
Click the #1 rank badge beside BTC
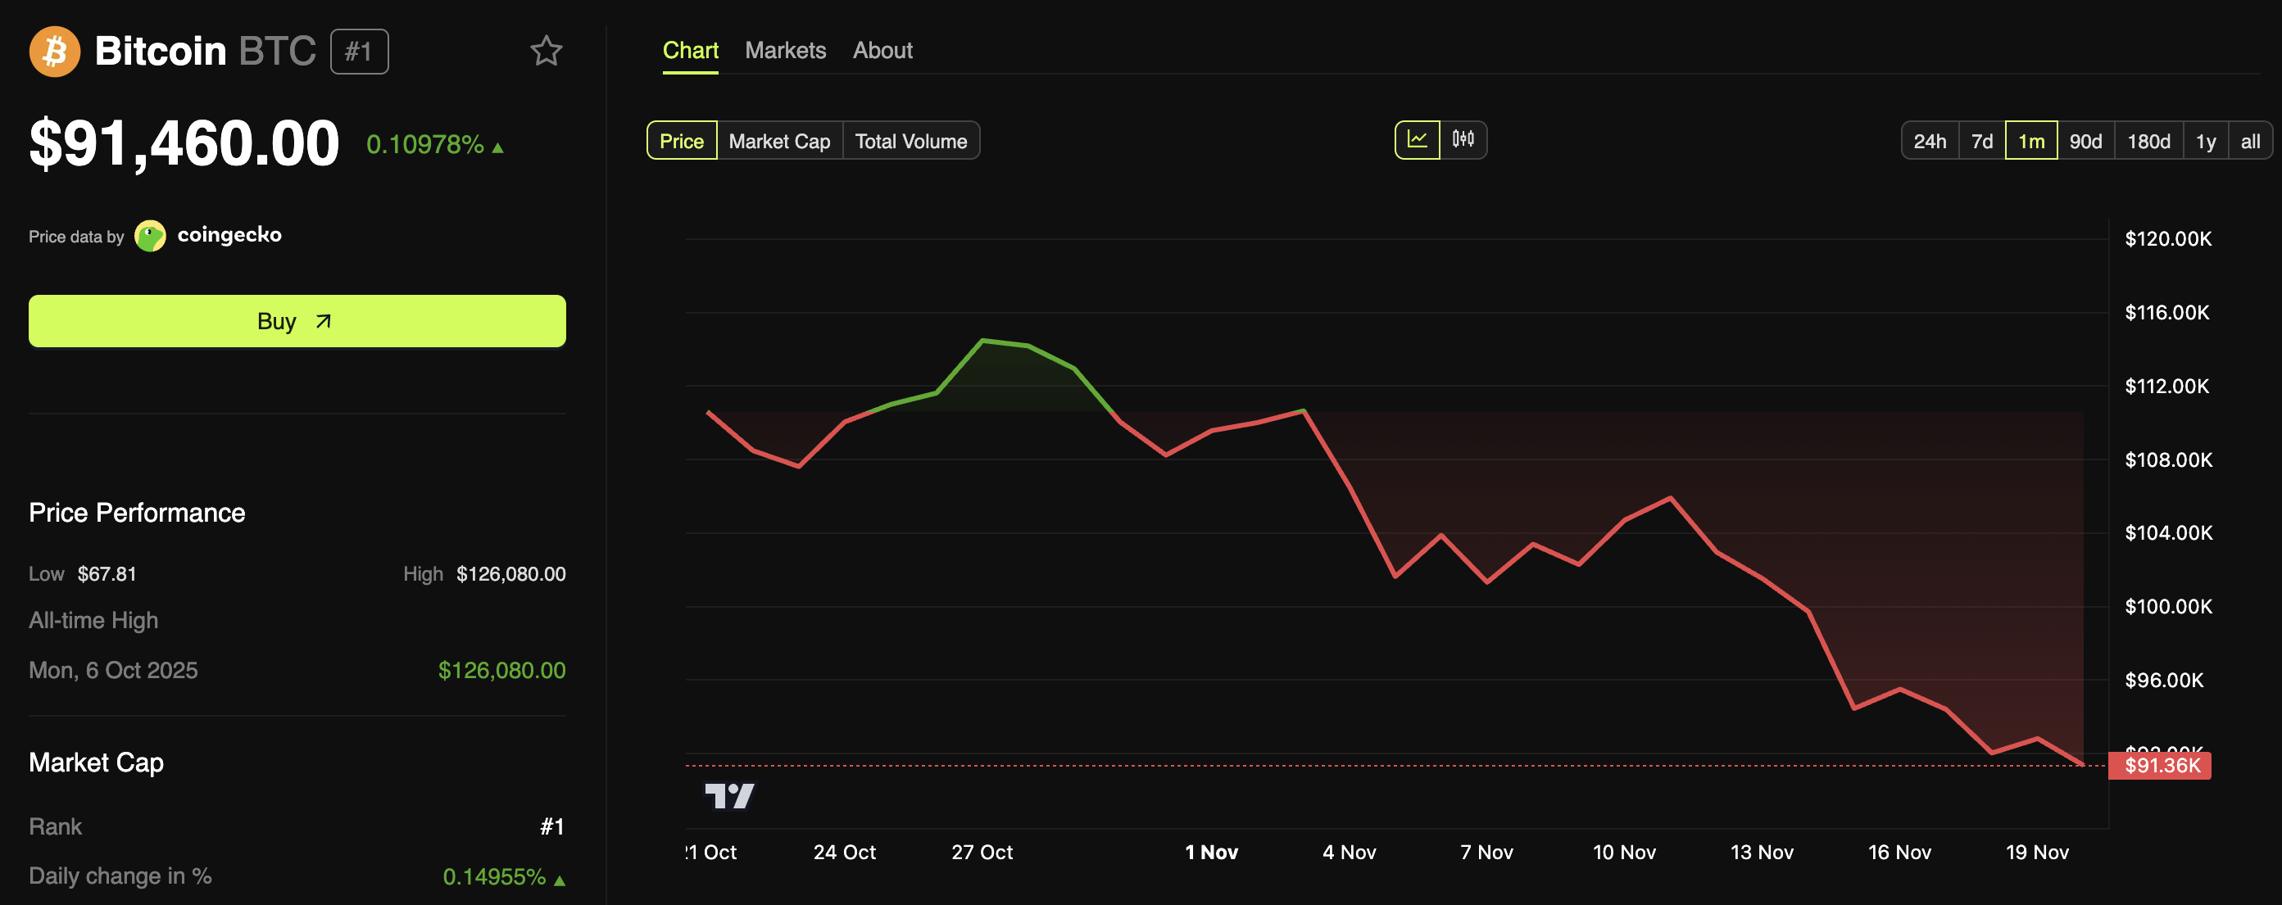point(358,51)
